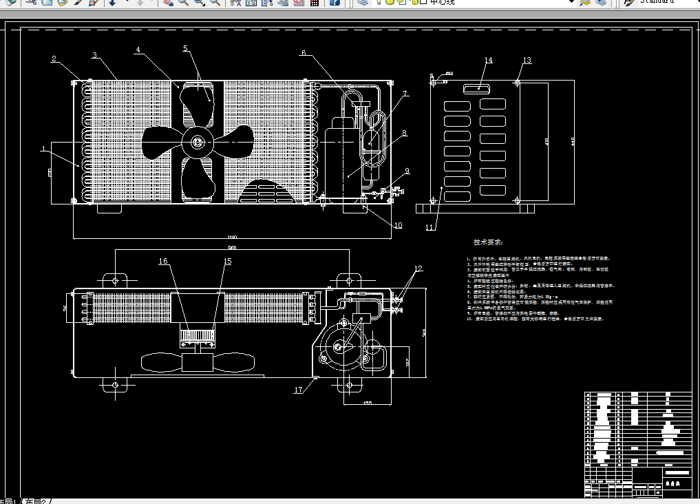This screenshot has height=504, width=700.
Task: Select part label 2 in front view
Action: 54,59
